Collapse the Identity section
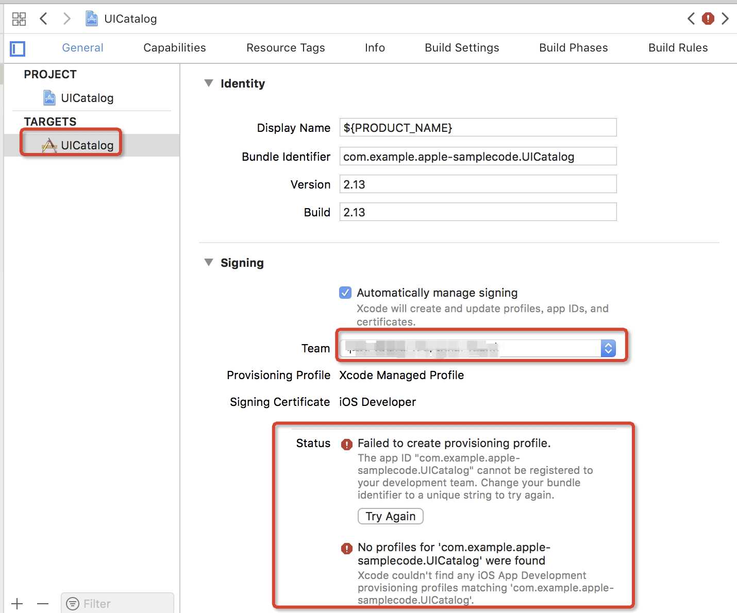This screenshot has height=613, width=737. coord(209,83)
